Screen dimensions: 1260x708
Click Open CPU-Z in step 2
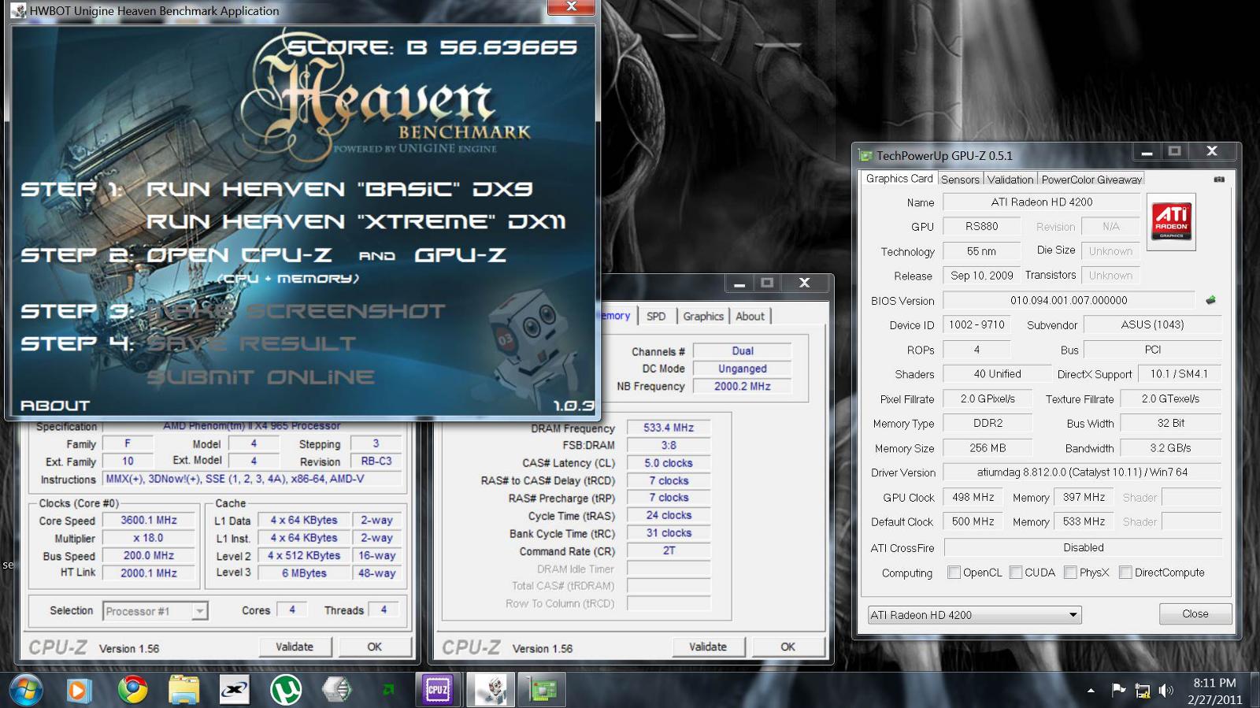(x=239, y=254)
